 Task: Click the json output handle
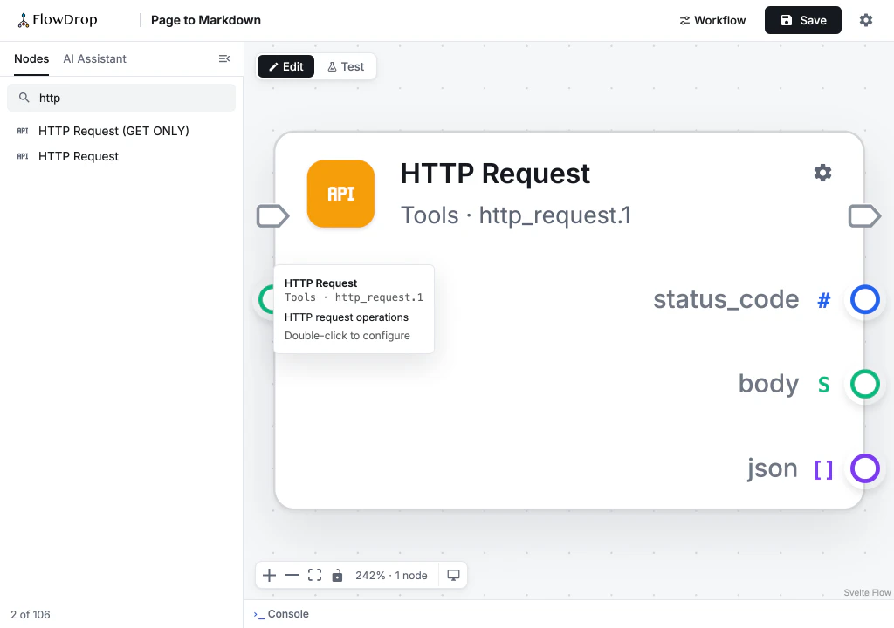click(x=864, y=468)
